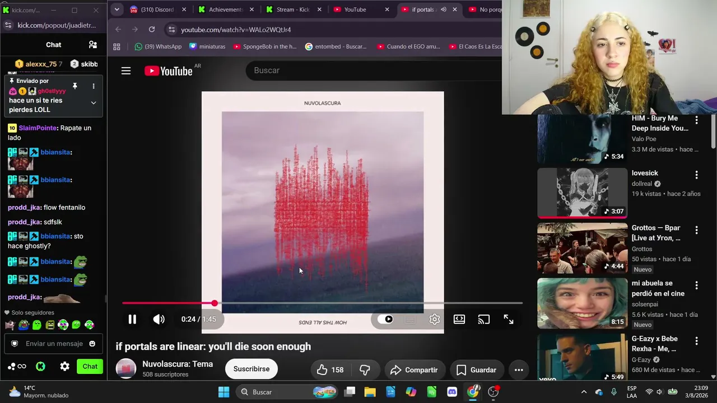Screen dimensions: 717x403
Task: Show hidden system tray icons
Action: click(x=584, y=392)
